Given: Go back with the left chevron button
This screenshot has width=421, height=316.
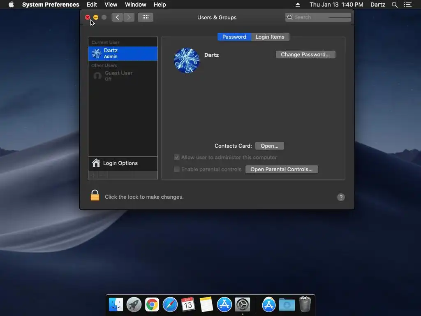Looking at the screenshot, I should click(x=117, y=17).
